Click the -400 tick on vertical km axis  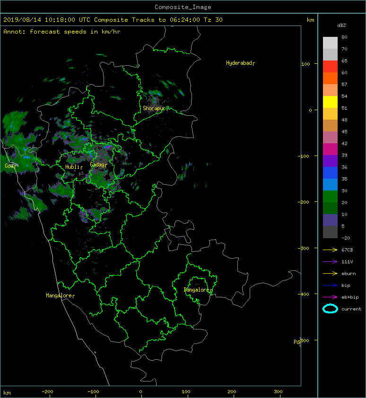(303, 294)
